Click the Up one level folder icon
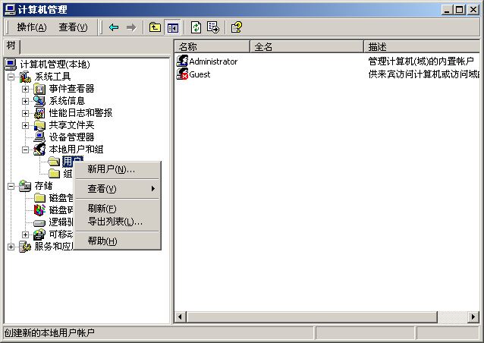 coord(155,27)
